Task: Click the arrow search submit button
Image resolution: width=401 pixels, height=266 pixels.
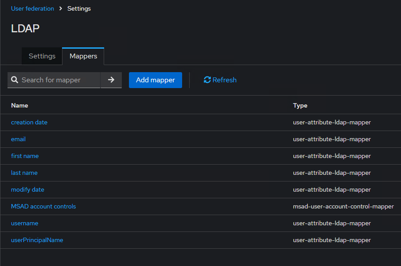Action: coord(111,80)
